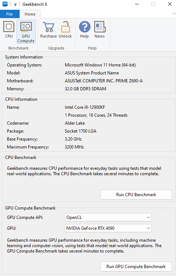Click the value ASUS System Product Name
The height and width of the screenshot is (276, 176).
click(92, 73)
